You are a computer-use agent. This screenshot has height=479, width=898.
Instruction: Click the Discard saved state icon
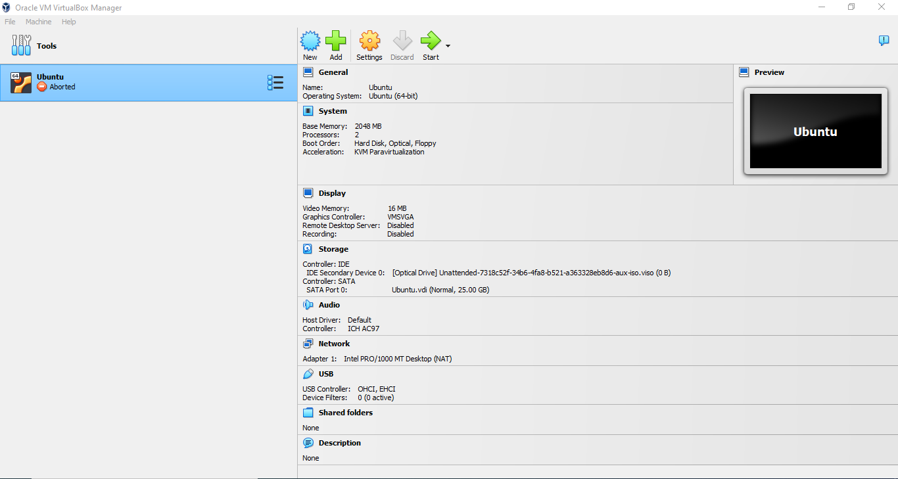402,41
